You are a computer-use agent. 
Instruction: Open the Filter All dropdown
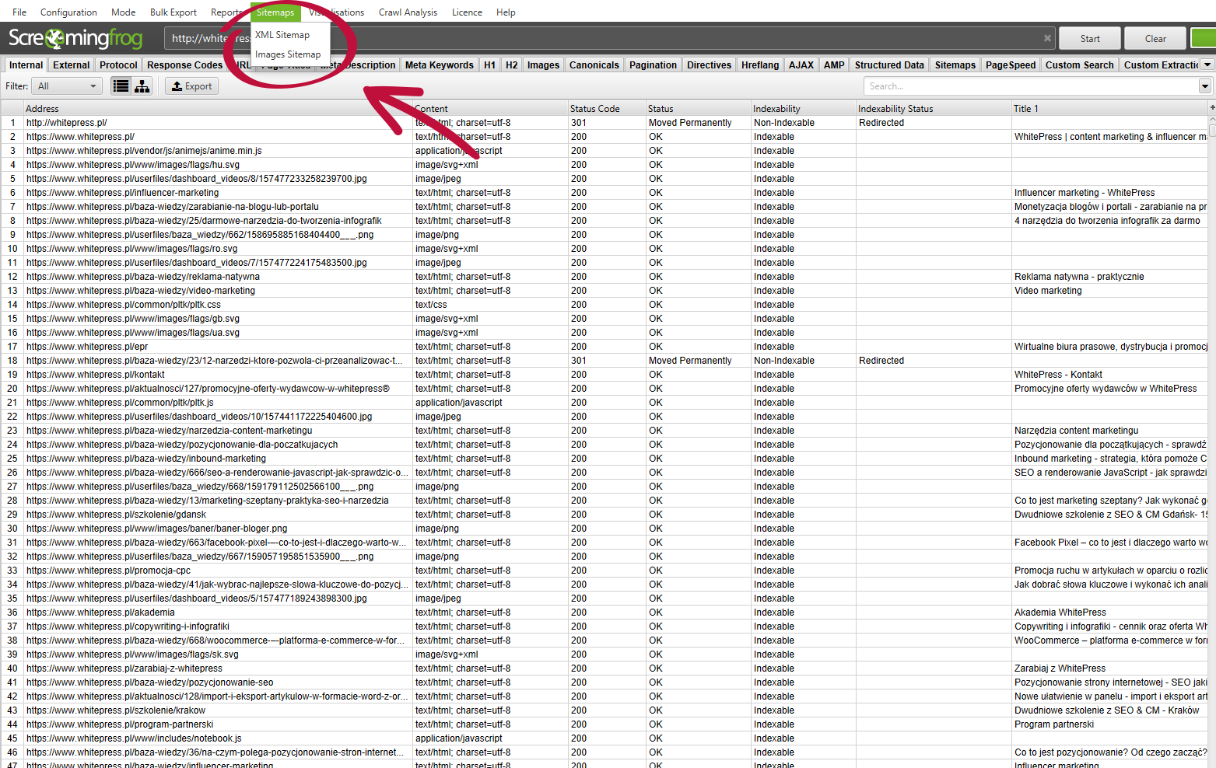(68, 86)
